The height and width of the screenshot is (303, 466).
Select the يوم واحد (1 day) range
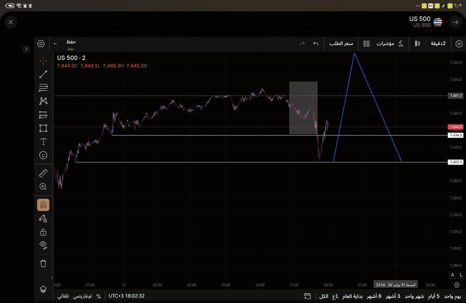pyautogui.click(x=452, y=296)
